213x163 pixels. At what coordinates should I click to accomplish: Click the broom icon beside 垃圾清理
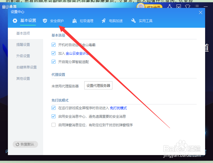[74, 21]
